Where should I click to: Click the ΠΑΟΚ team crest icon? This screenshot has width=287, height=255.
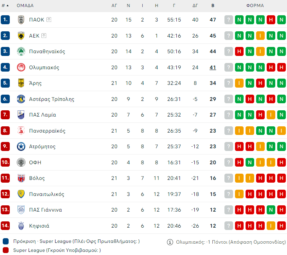point(21,20)
